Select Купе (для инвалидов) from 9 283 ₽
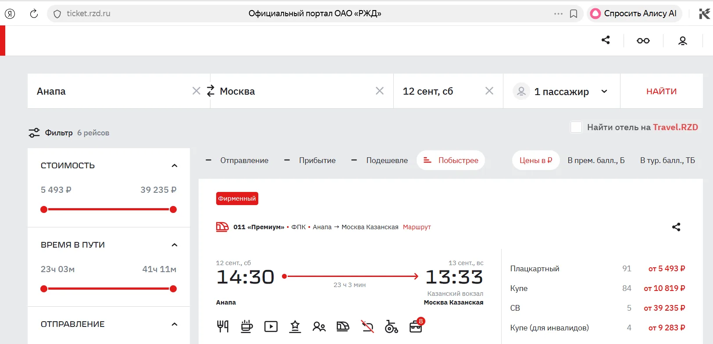This screenshot has width=713, height=344. [x=598, y=328]
